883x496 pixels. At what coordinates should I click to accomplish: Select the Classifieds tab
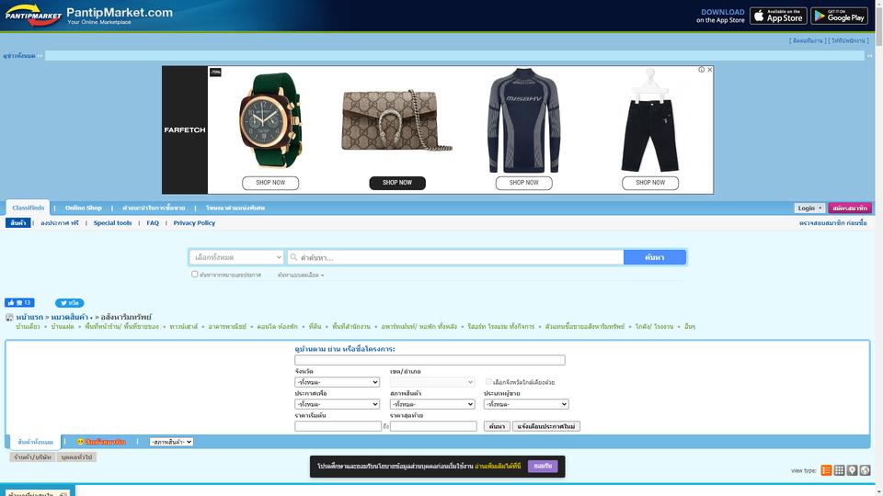29,209
